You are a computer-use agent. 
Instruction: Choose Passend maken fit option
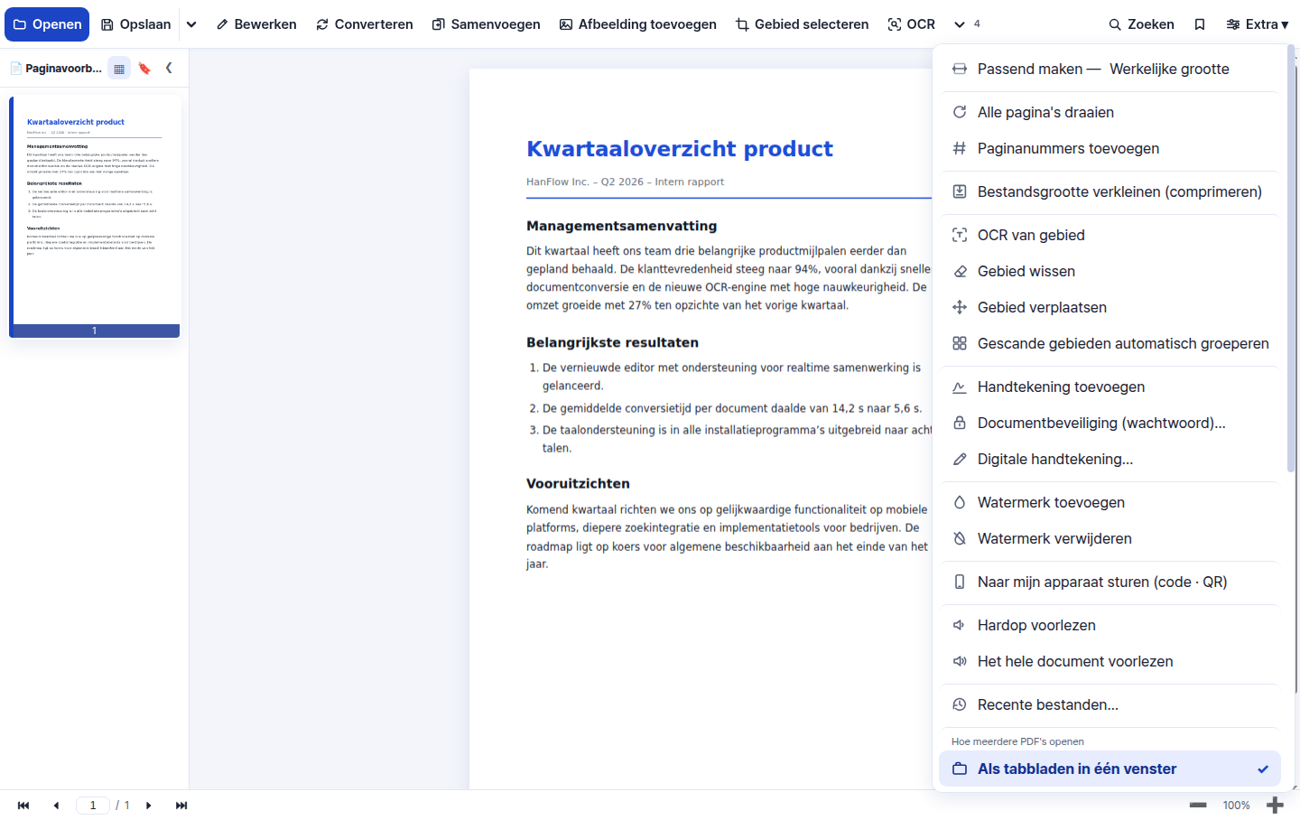[x=1030, y=69]
